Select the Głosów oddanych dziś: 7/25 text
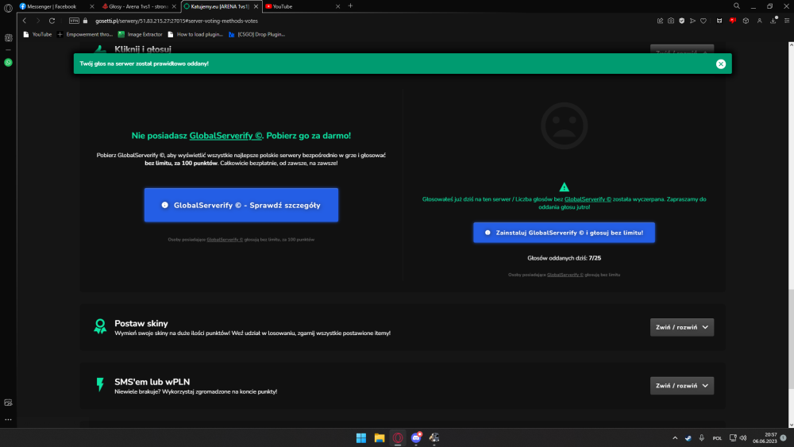The height and width of the screenshot is (447, 794). pos(564,258)
